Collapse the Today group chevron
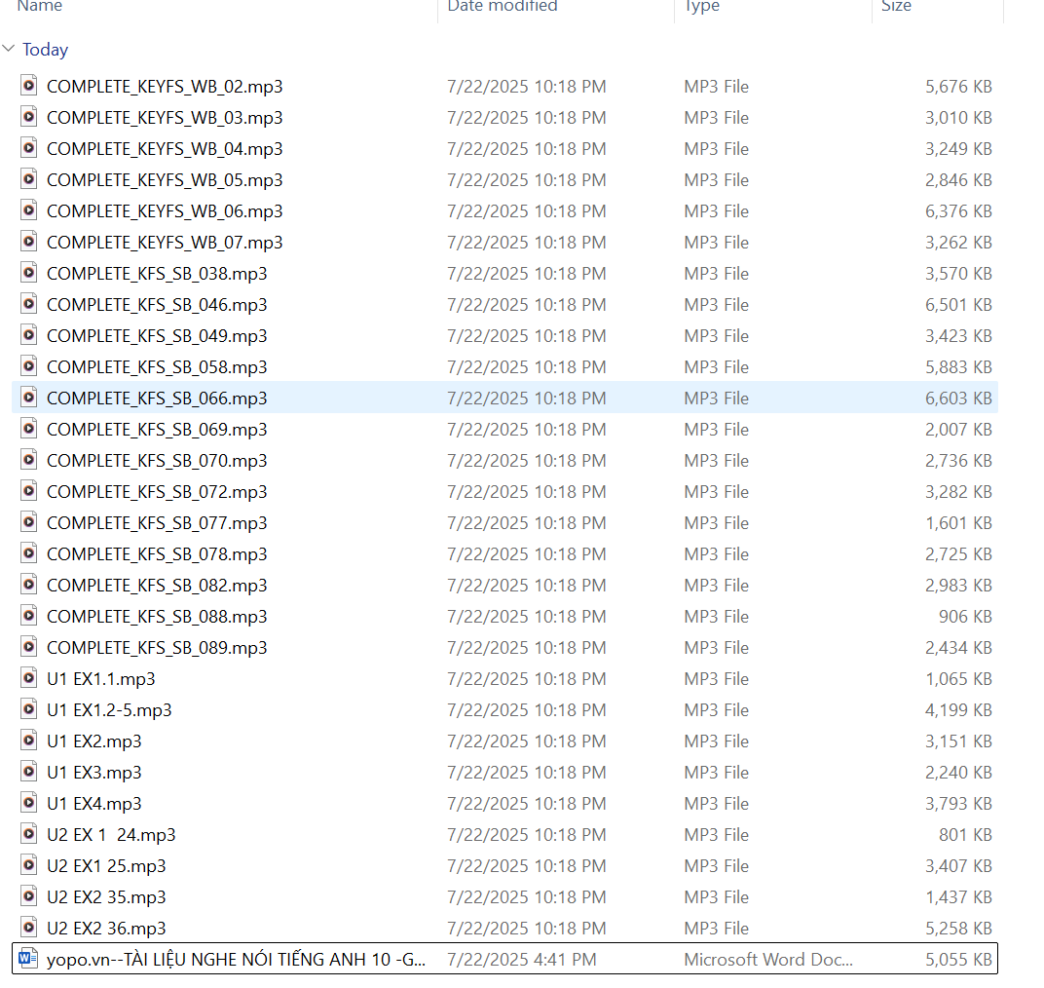The width and height of the screenshot is (1044, 988). click(9, 50)
